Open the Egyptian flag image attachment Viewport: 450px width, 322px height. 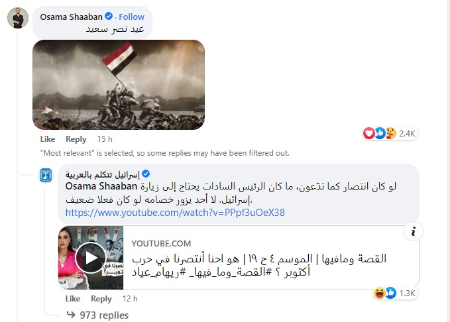click(x=119, y=85)
